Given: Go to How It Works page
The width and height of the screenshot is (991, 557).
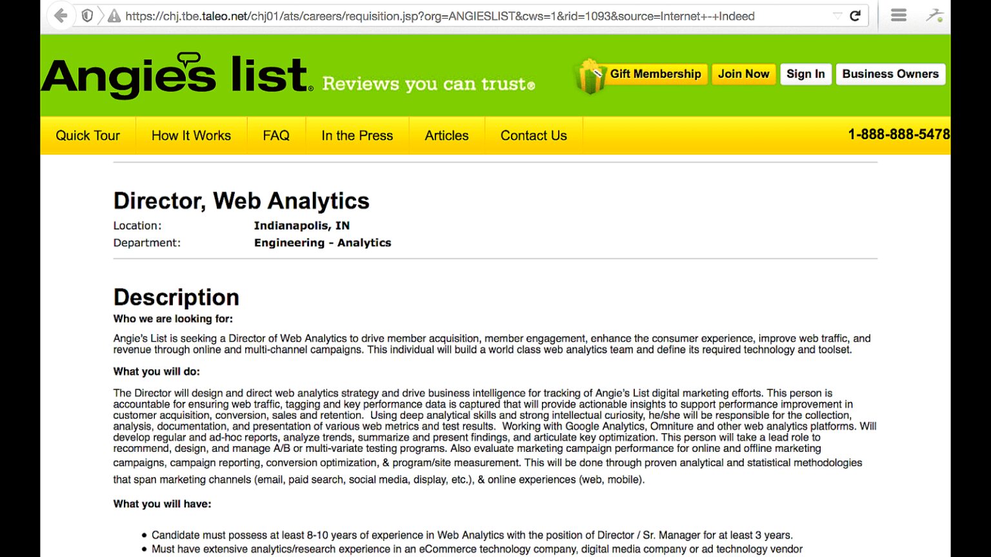Looking at the screenshot, I should coord(191,135).
